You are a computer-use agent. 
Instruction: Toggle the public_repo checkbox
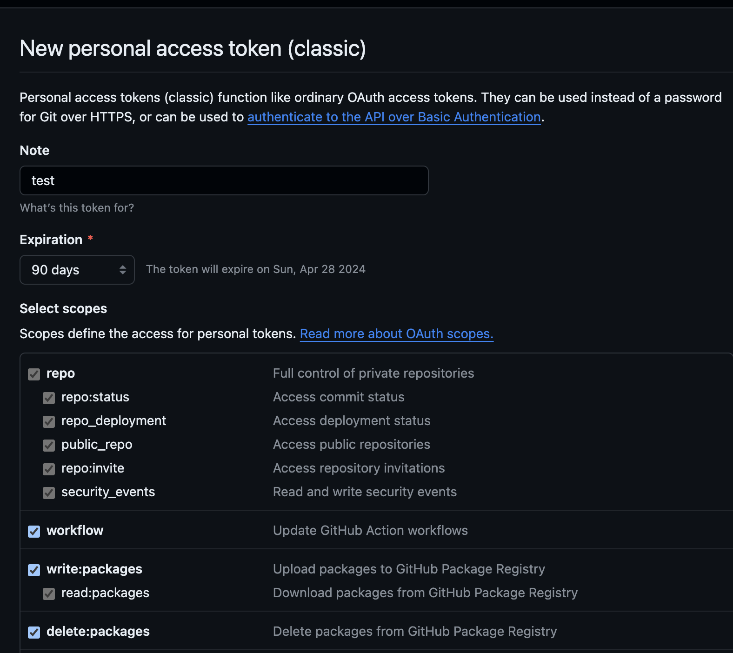(x=49, y=445)
